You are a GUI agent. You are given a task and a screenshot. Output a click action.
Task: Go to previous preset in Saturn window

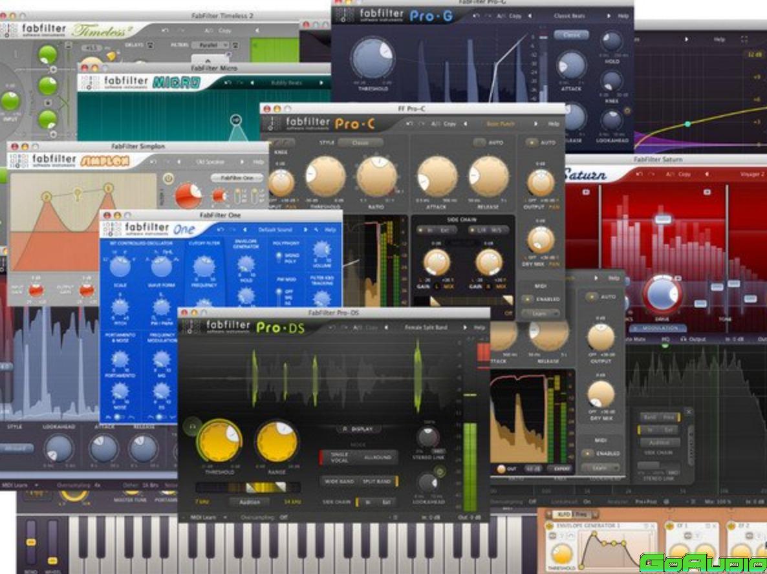(706, 174)
